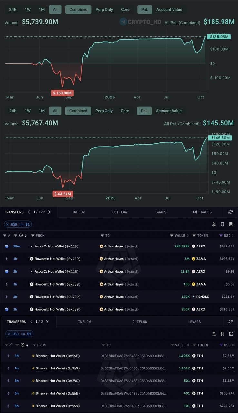Click the clock icon in 1/172 table header
The width and height of the screenshot is (238, 413).
21,236
